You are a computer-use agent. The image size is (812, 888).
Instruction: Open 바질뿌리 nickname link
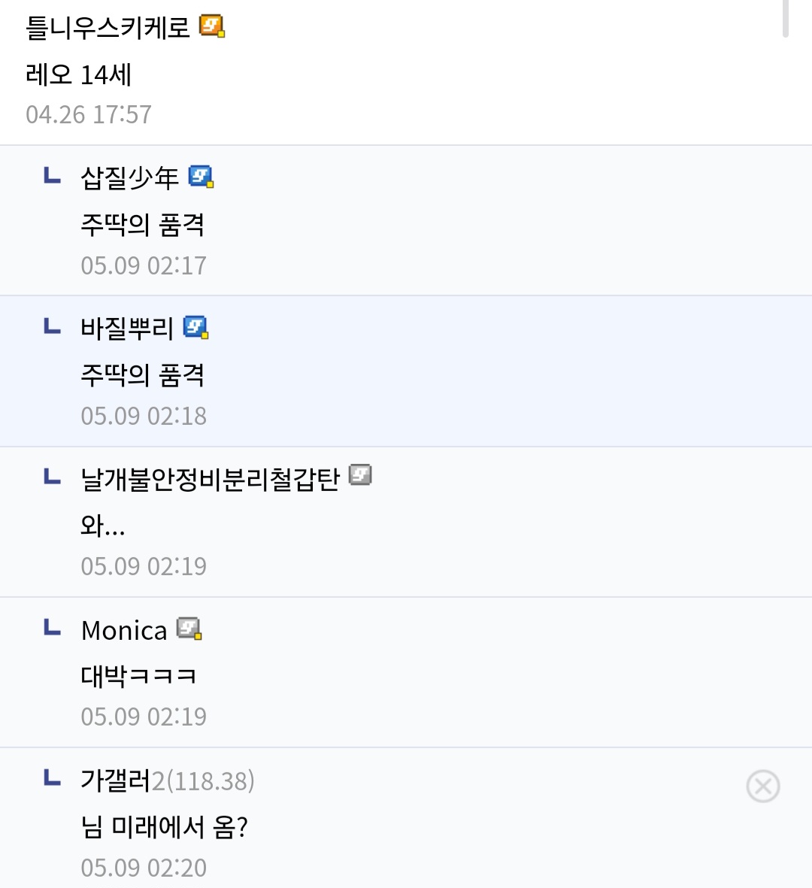(127, 329)
